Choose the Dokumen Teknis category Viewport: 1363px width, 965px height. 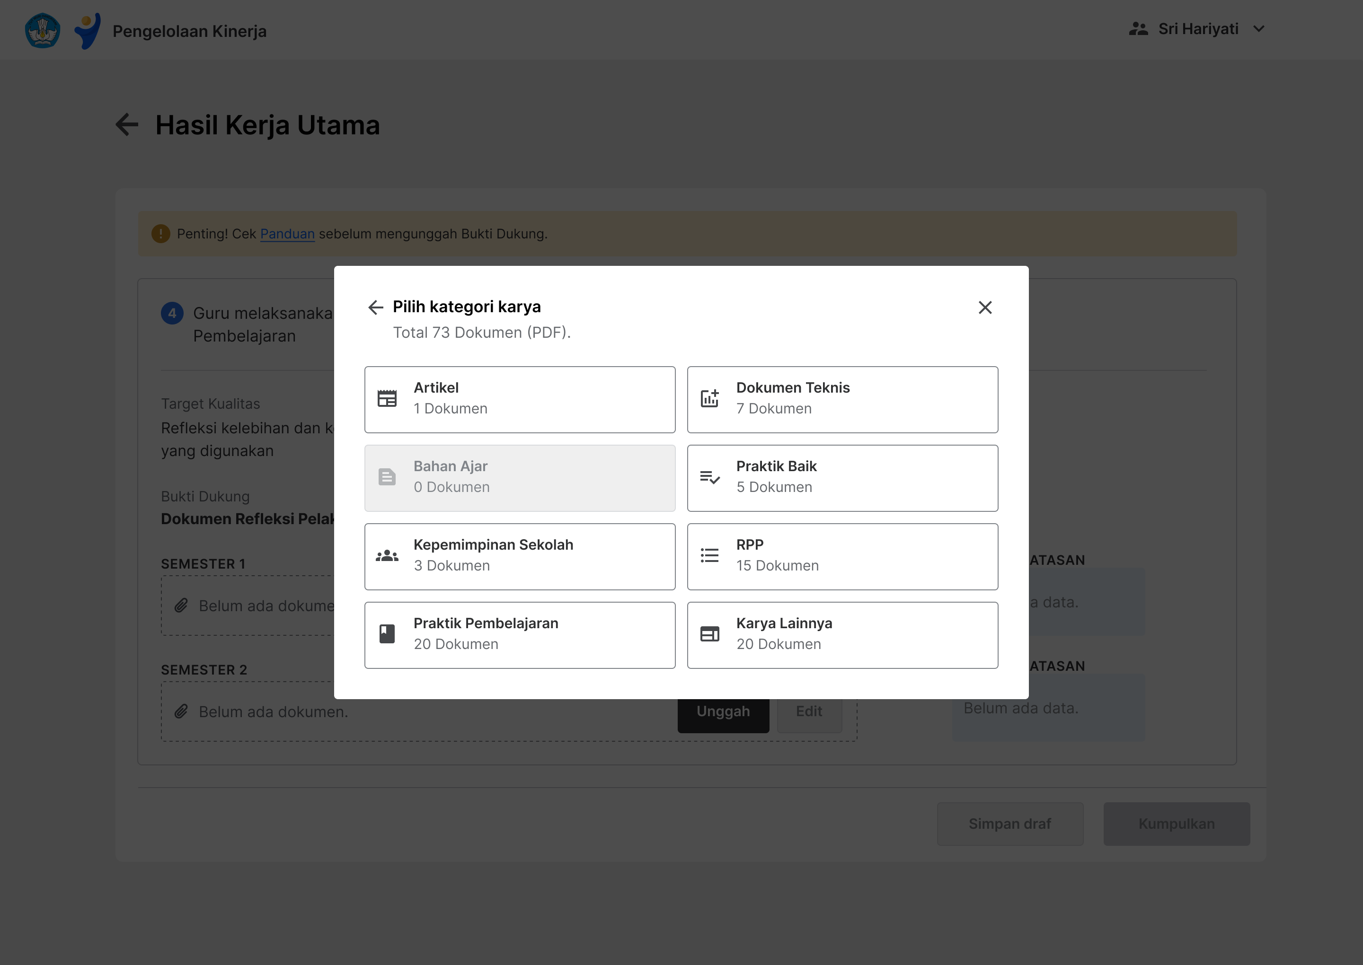(842, 399)
